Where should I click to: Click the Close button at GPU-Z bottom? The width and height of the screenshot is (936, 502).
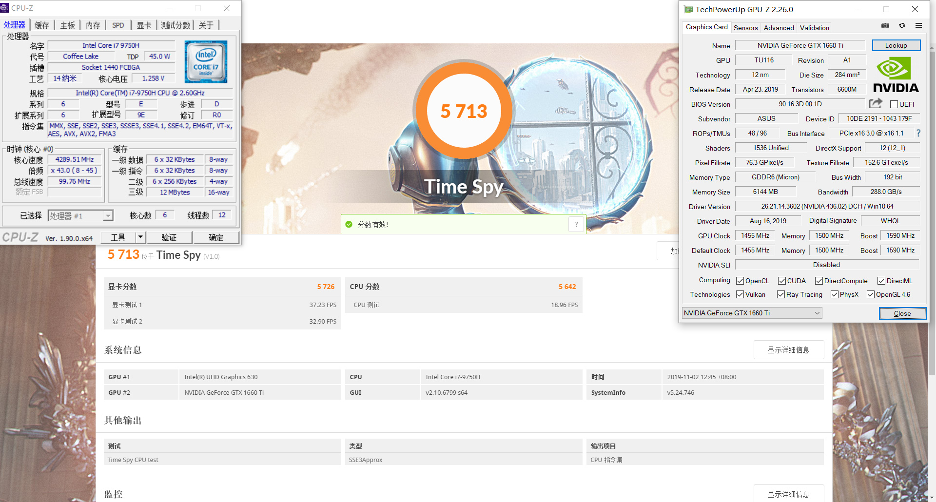(902, 313)
